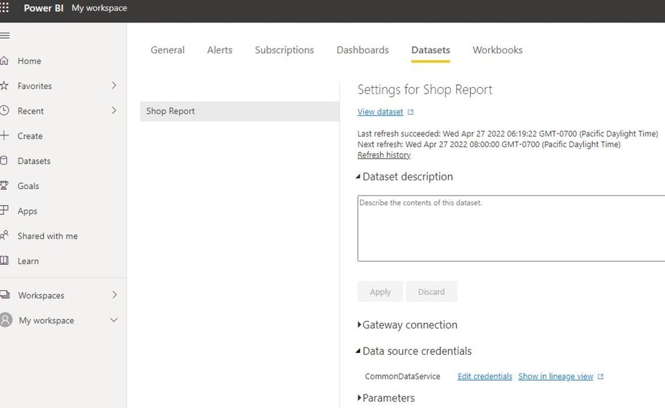Toggle the My workspace down chevron
This screenshot has width=665, height=408.
pos(114,319)
